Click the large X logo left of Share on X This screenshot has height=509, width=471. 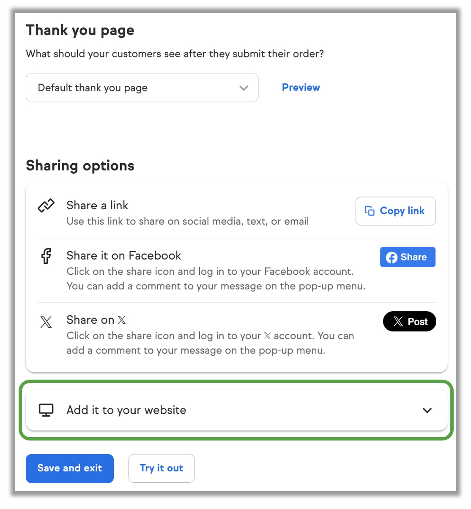(x=46, y=322)
